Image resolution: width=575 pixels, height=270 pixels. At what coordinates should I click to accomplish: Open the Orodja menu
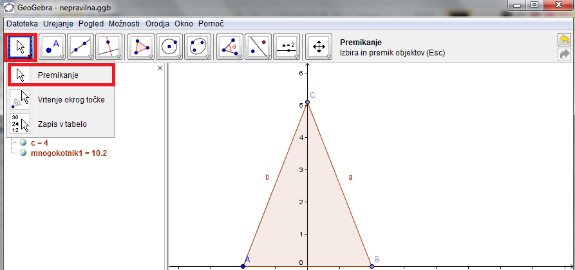coord(157,23)
